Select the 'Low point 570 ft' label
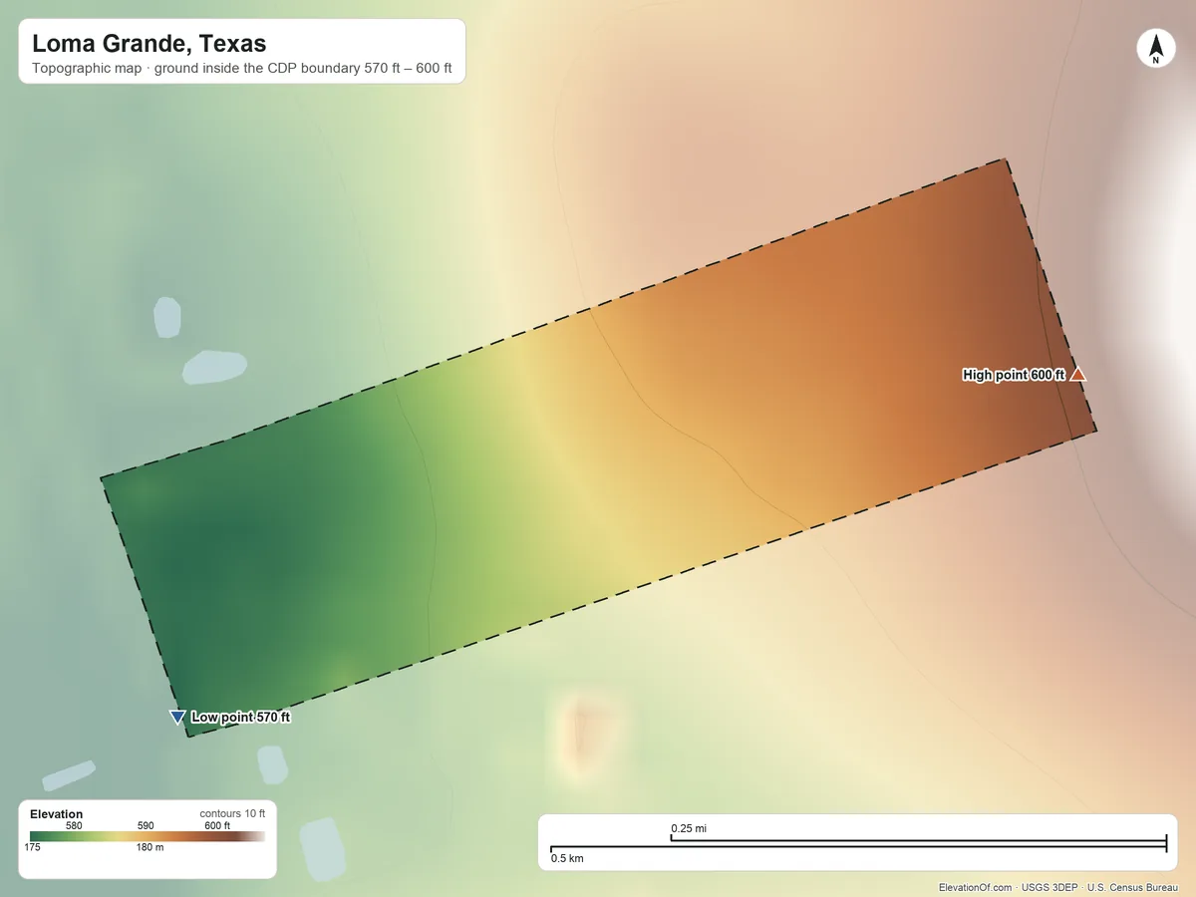This screenshot has height=897, width=1196. point(240,717)
